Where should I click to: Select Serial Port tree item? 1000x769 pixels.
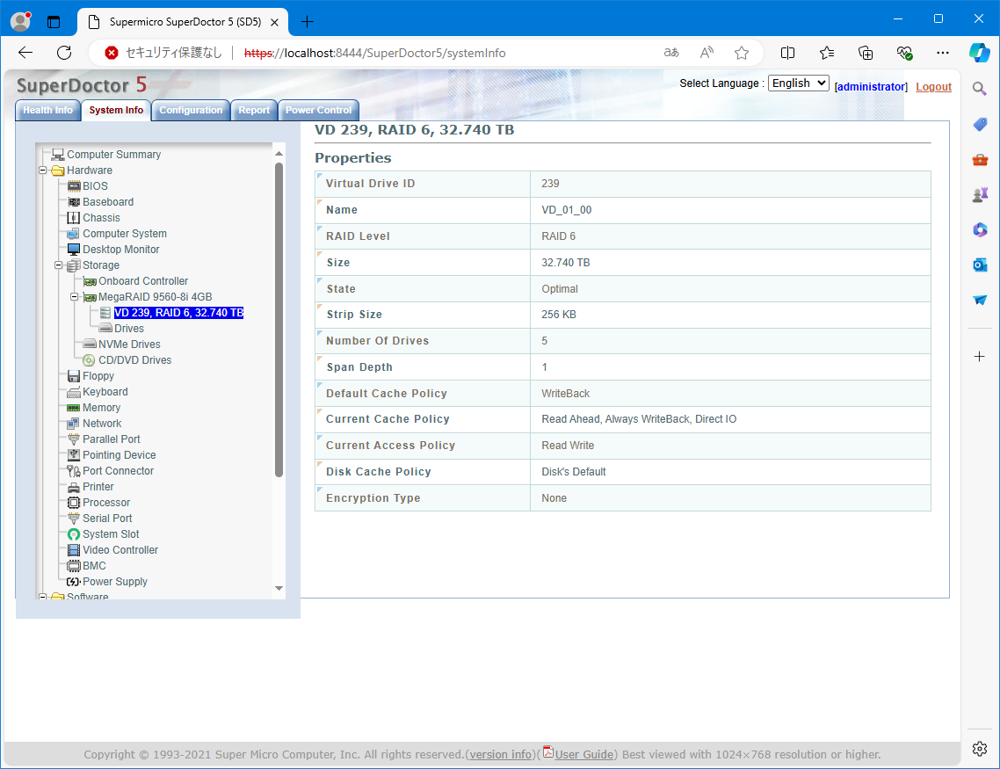point(107,519)
